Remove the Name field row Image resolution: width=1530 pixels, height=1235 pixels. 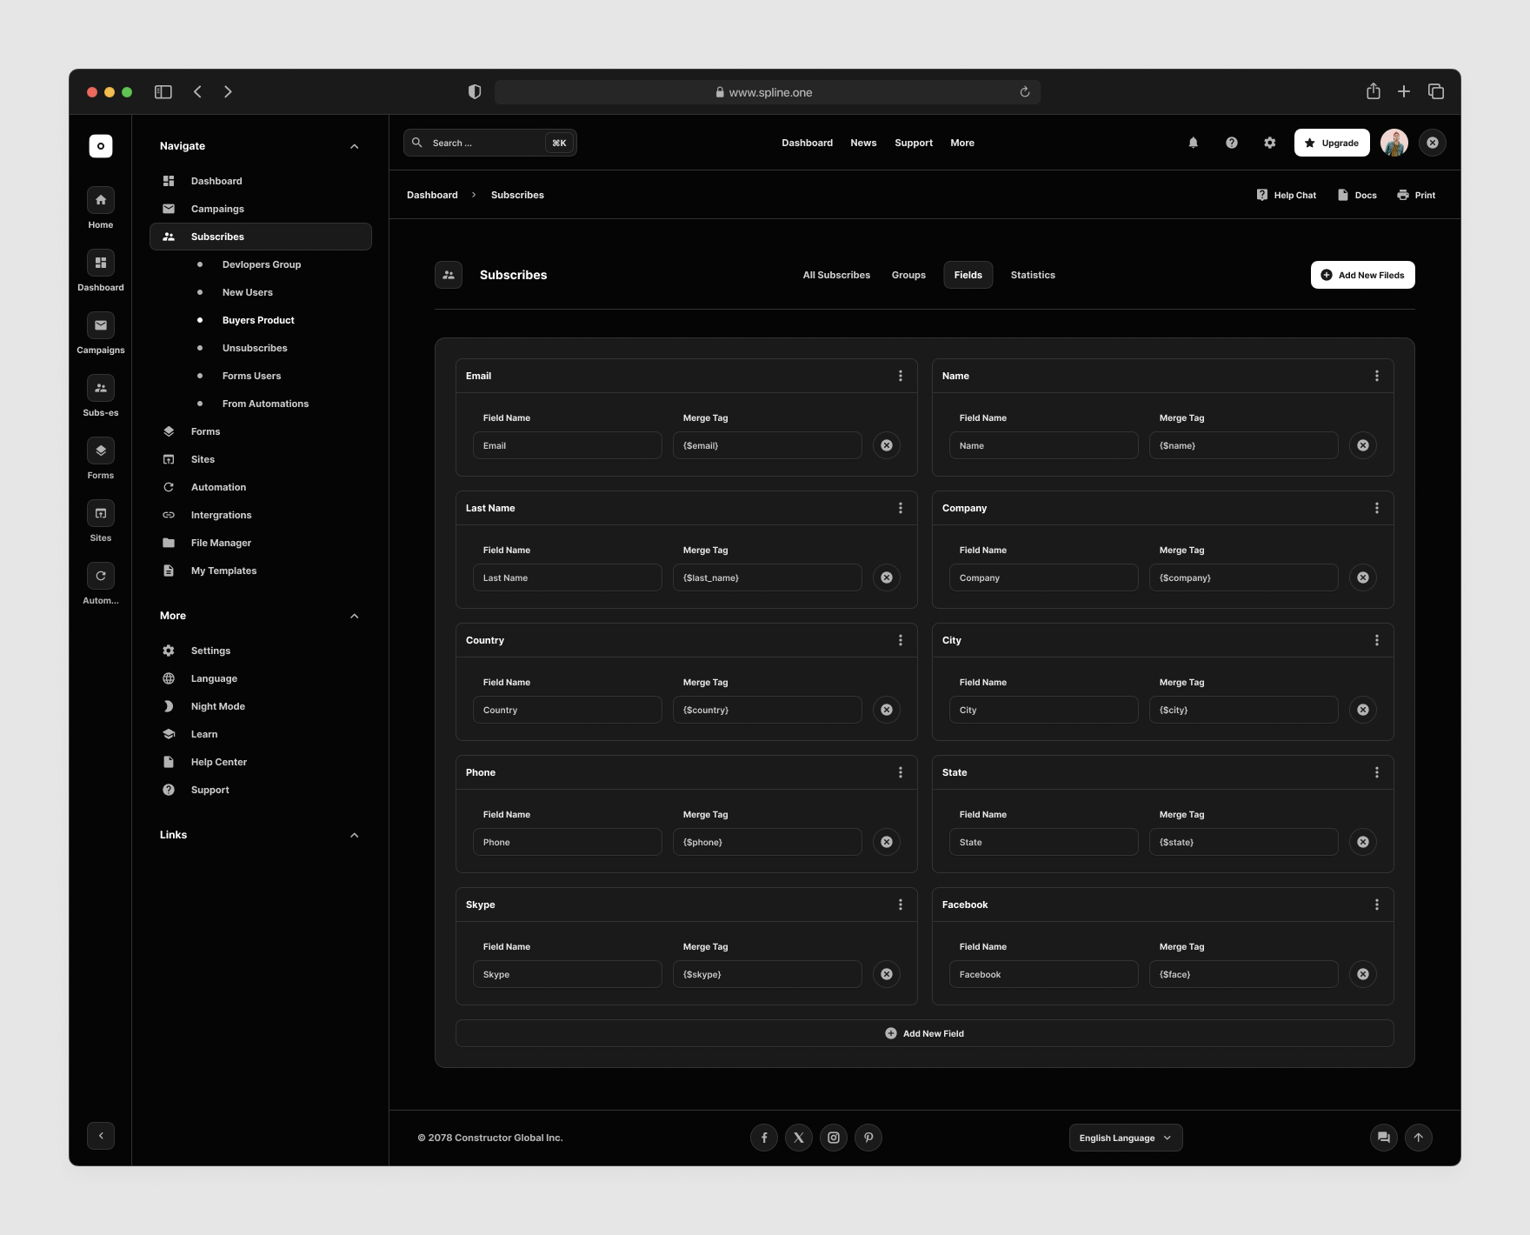tap(1363, 445)
